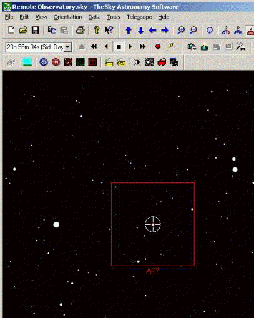This screenshot has width=254, height=318.
Task: Open help with yellow question mark
Action: point(96,31)
